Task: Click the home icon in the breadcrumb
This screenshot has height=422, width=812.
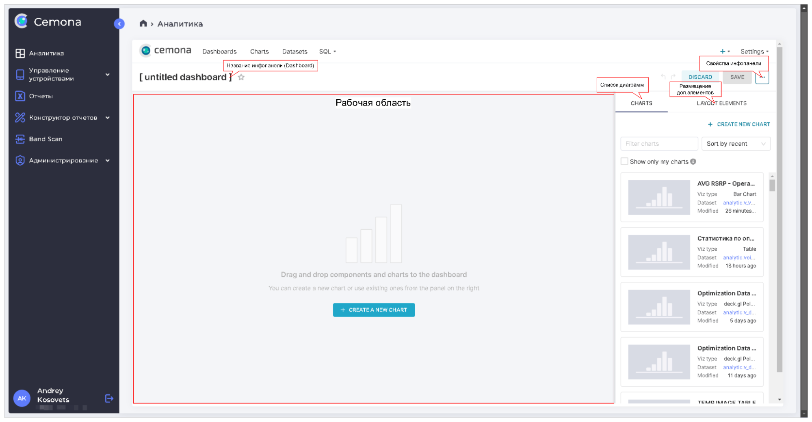Action: click(x=143, y=24)
